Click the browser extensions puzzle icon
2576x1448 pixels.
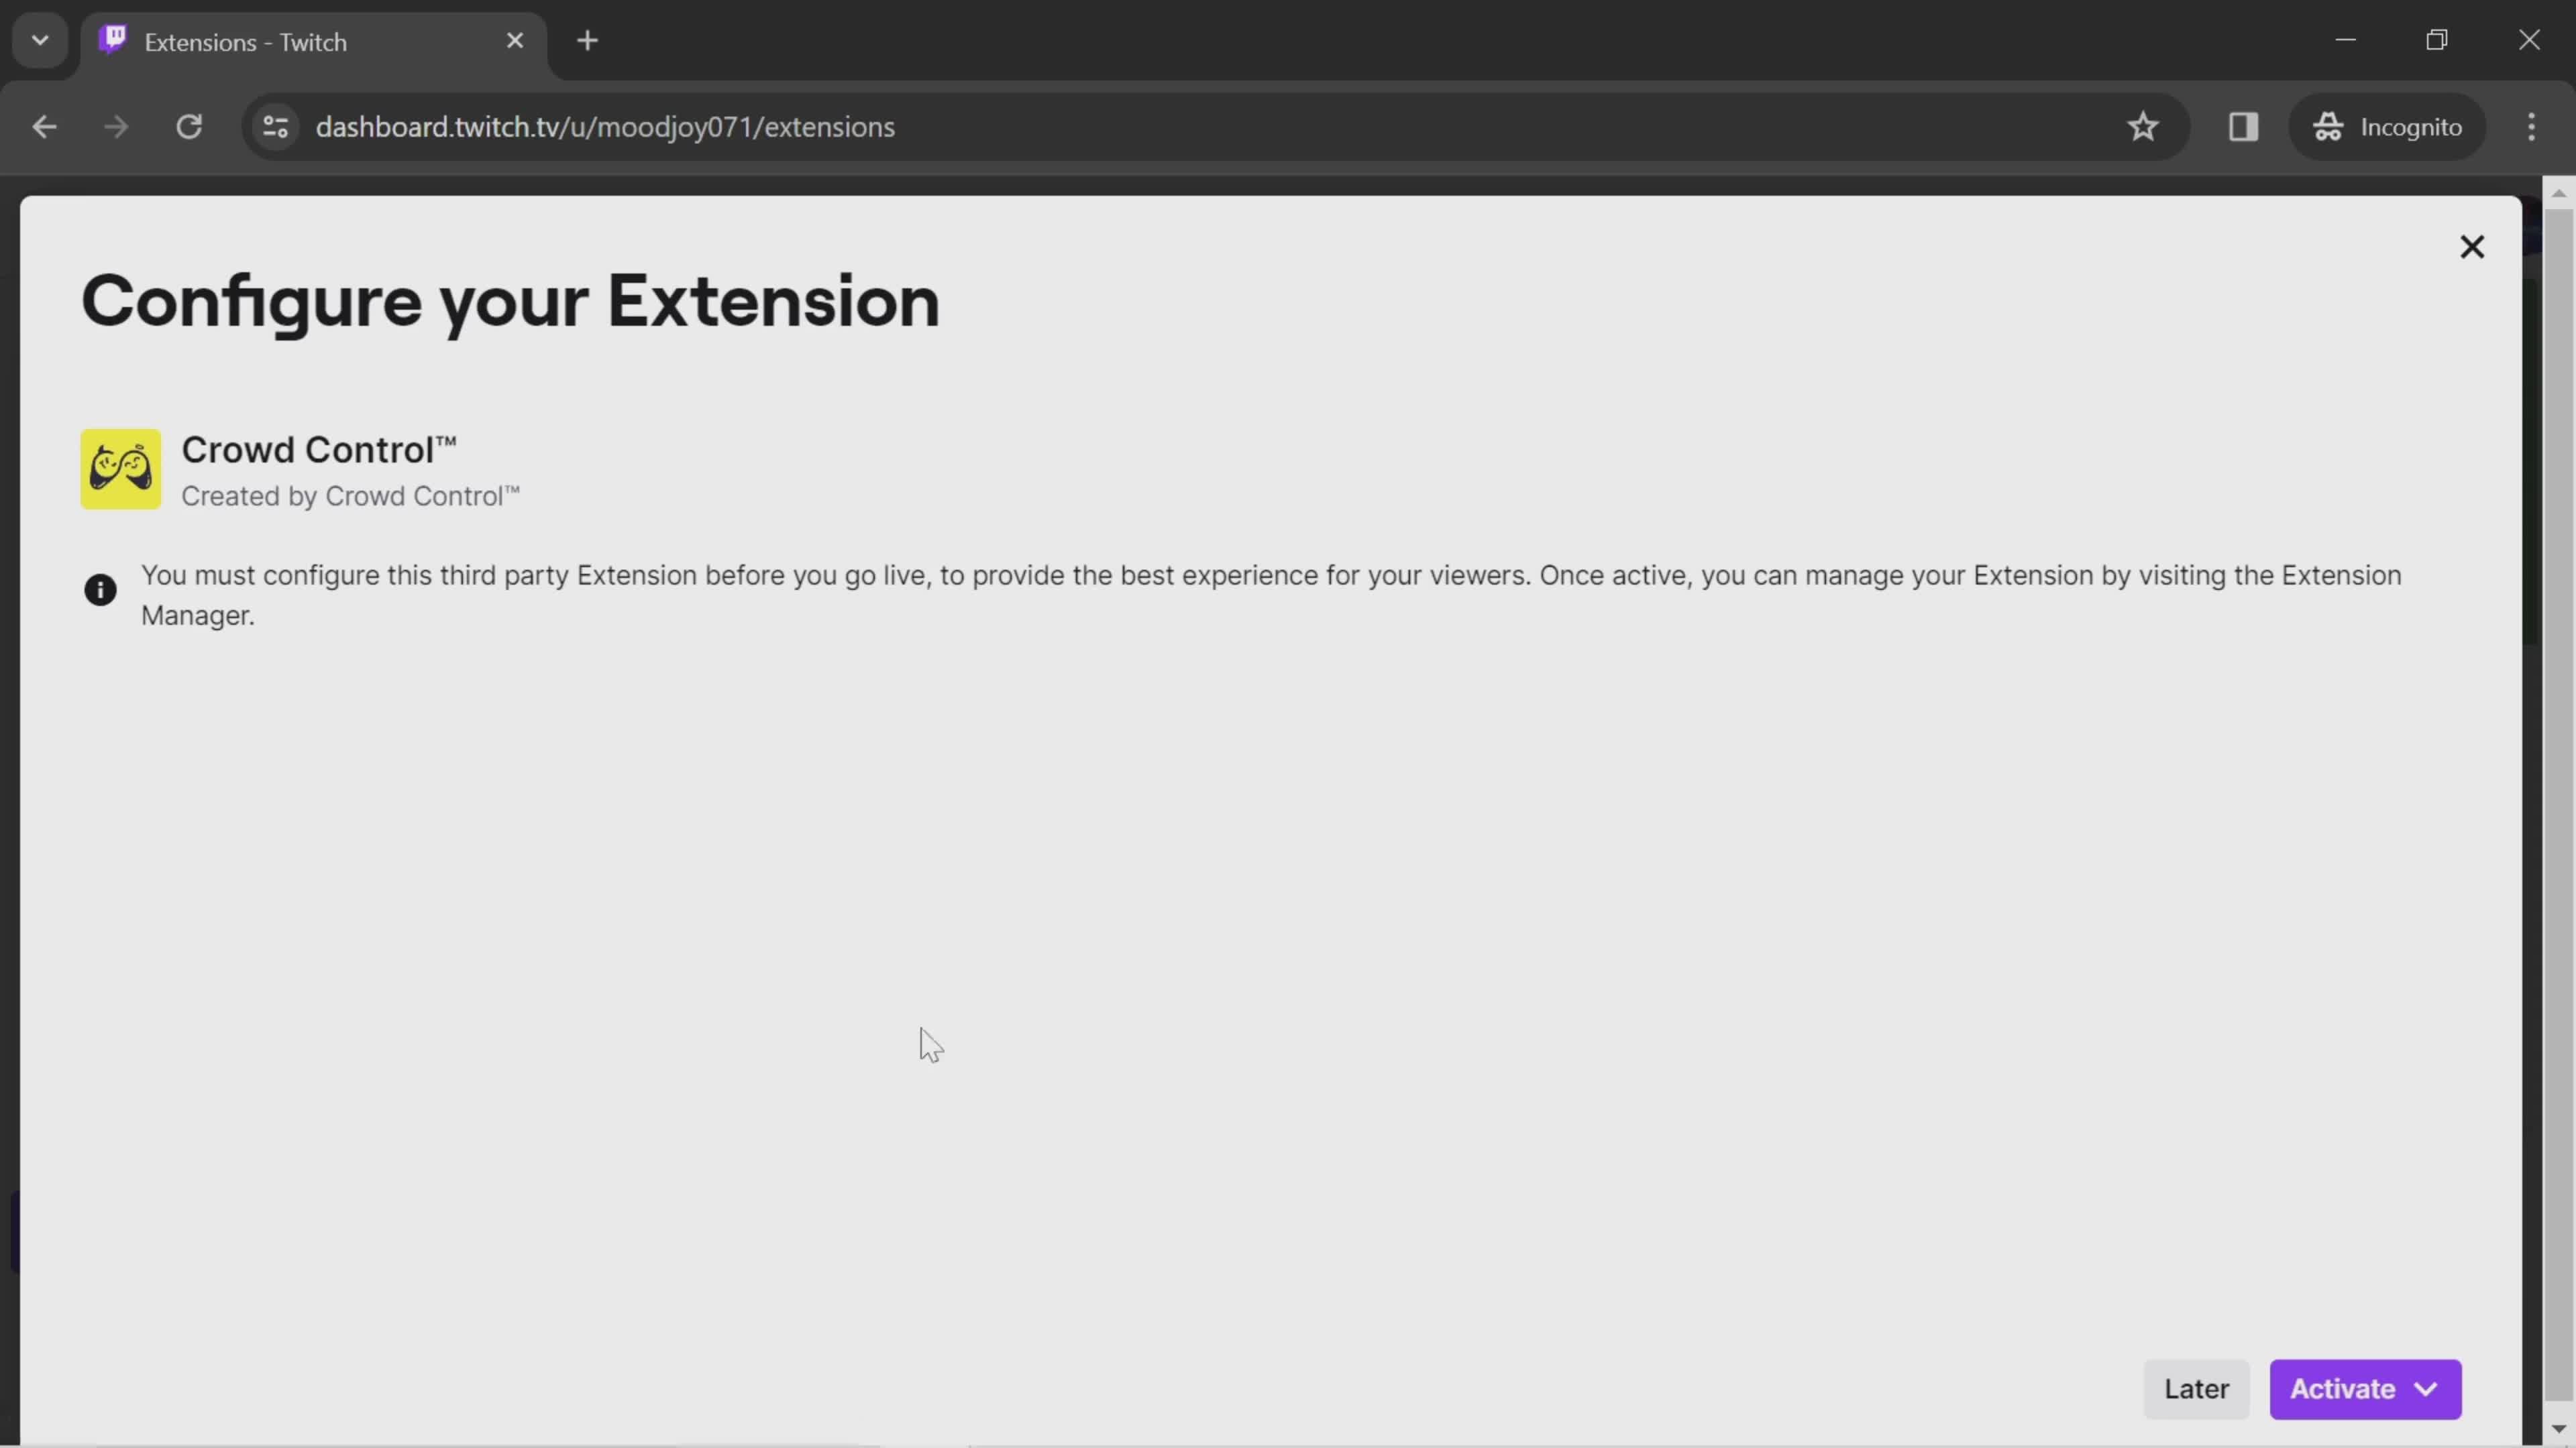pos(2243,125)
